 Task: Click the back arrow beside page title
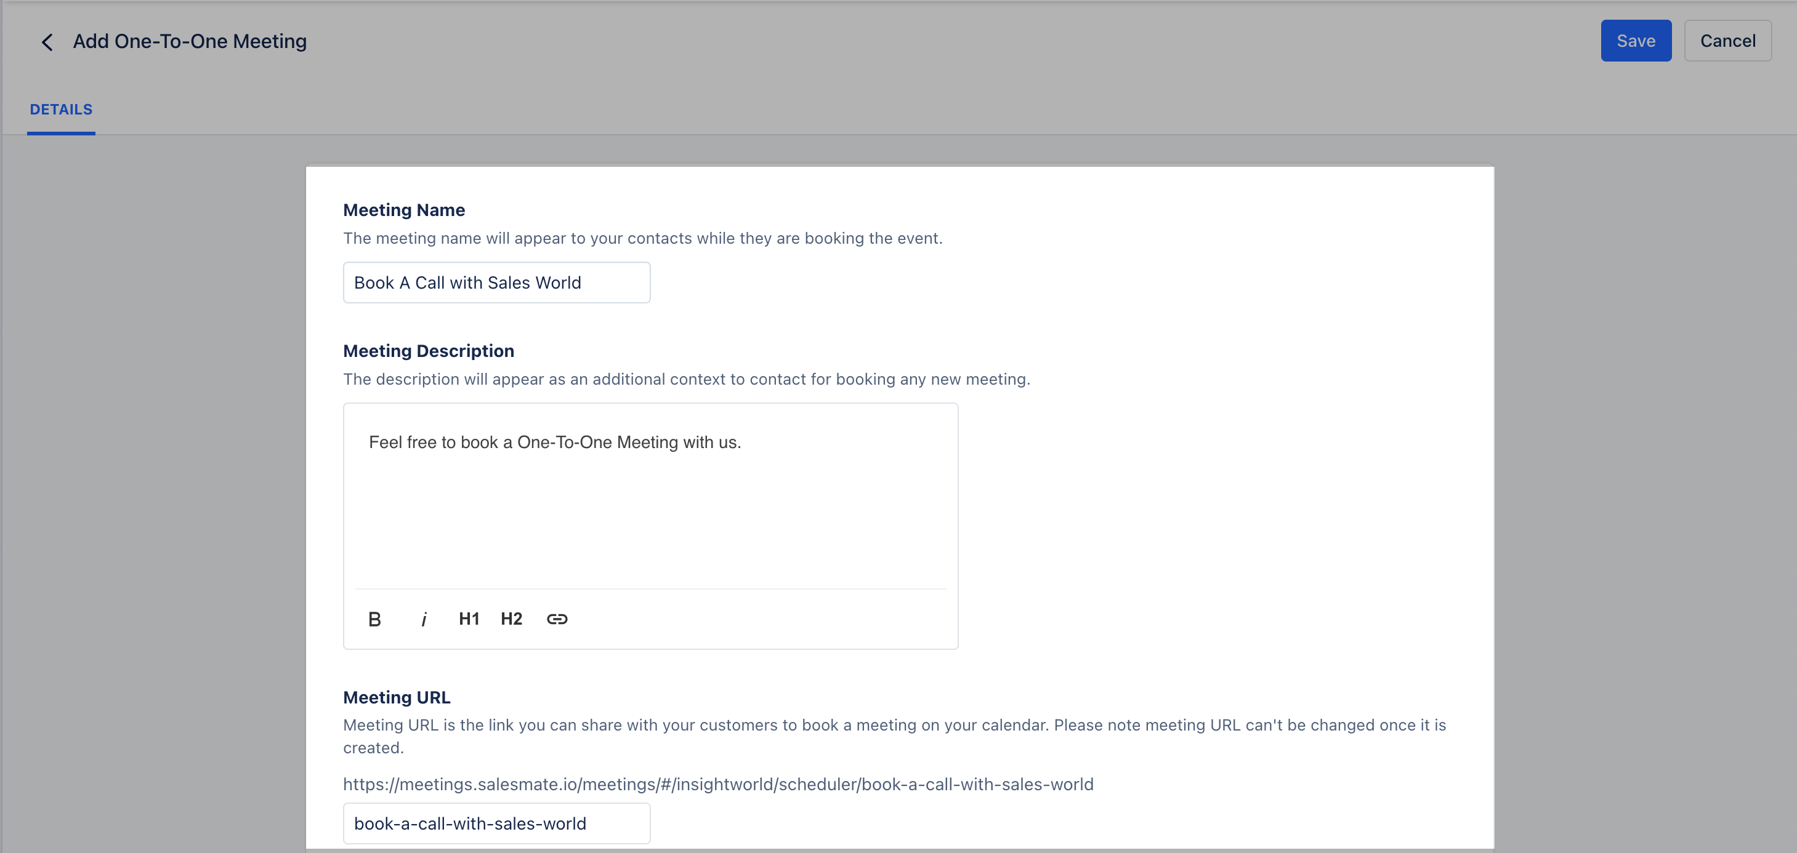[47, 42]
